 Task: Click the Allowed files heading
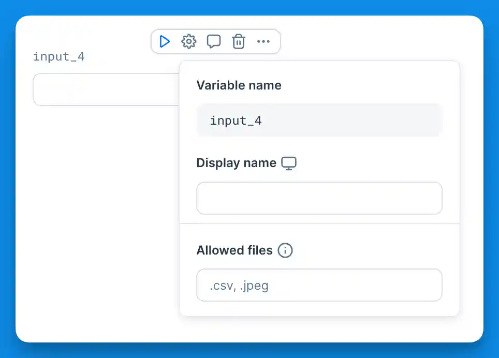tap(234, 250)
